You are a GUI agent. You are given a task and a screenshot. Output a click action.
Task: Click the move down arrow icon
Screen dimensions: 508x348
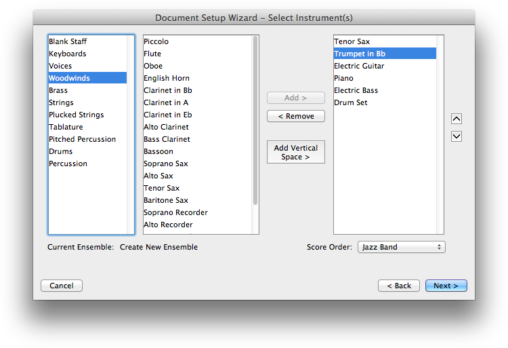456,136
